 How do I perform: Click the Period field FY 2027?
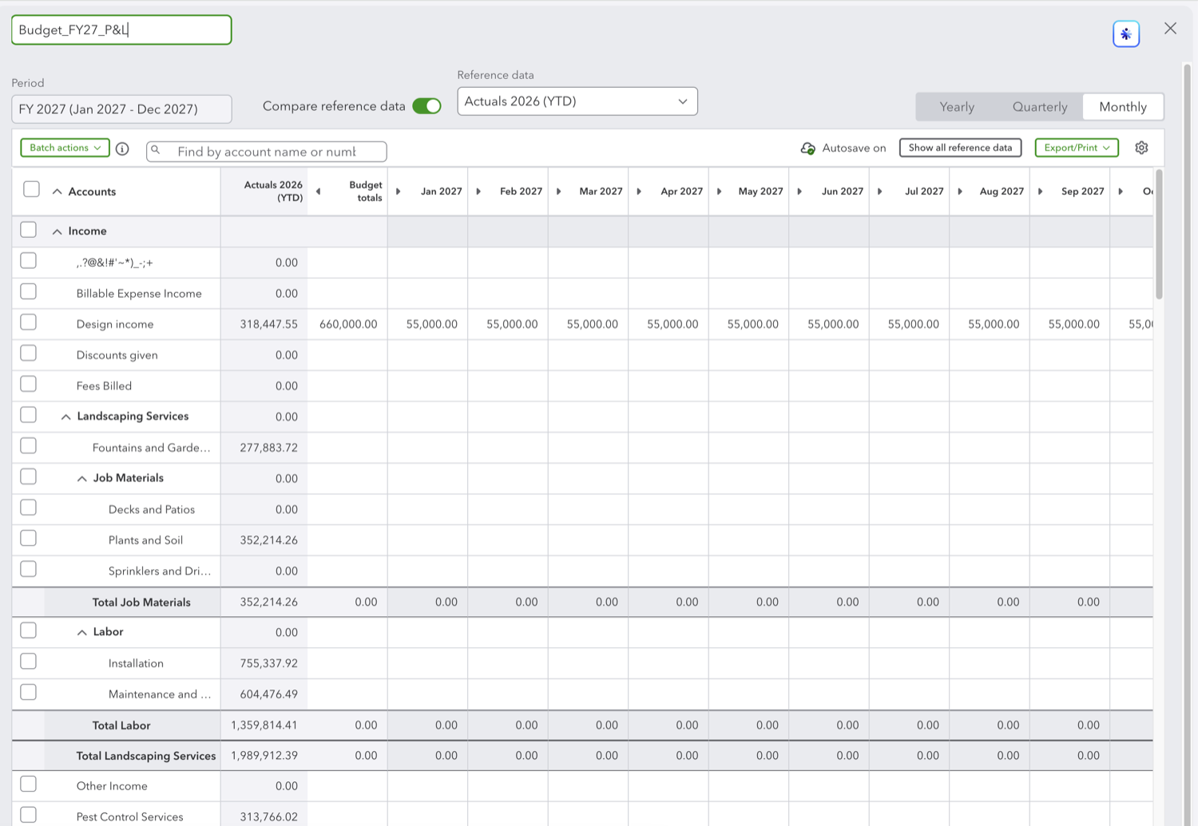coord(121,109)
